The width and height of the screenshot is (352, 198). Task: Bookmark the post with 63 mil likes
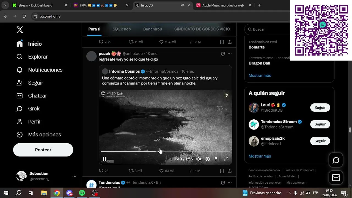tap(222, 171)
